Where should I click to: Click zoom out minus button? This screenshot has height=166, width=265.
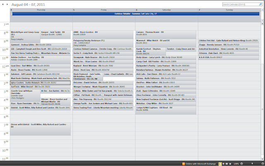click(242, 164)
